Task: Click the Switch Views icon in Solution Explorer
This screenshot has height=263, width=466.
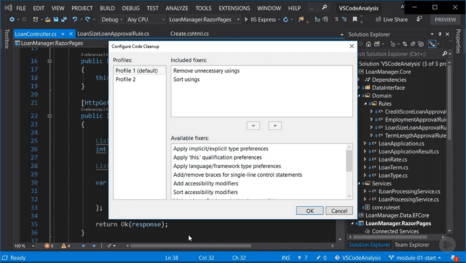Action: [377, 44]
